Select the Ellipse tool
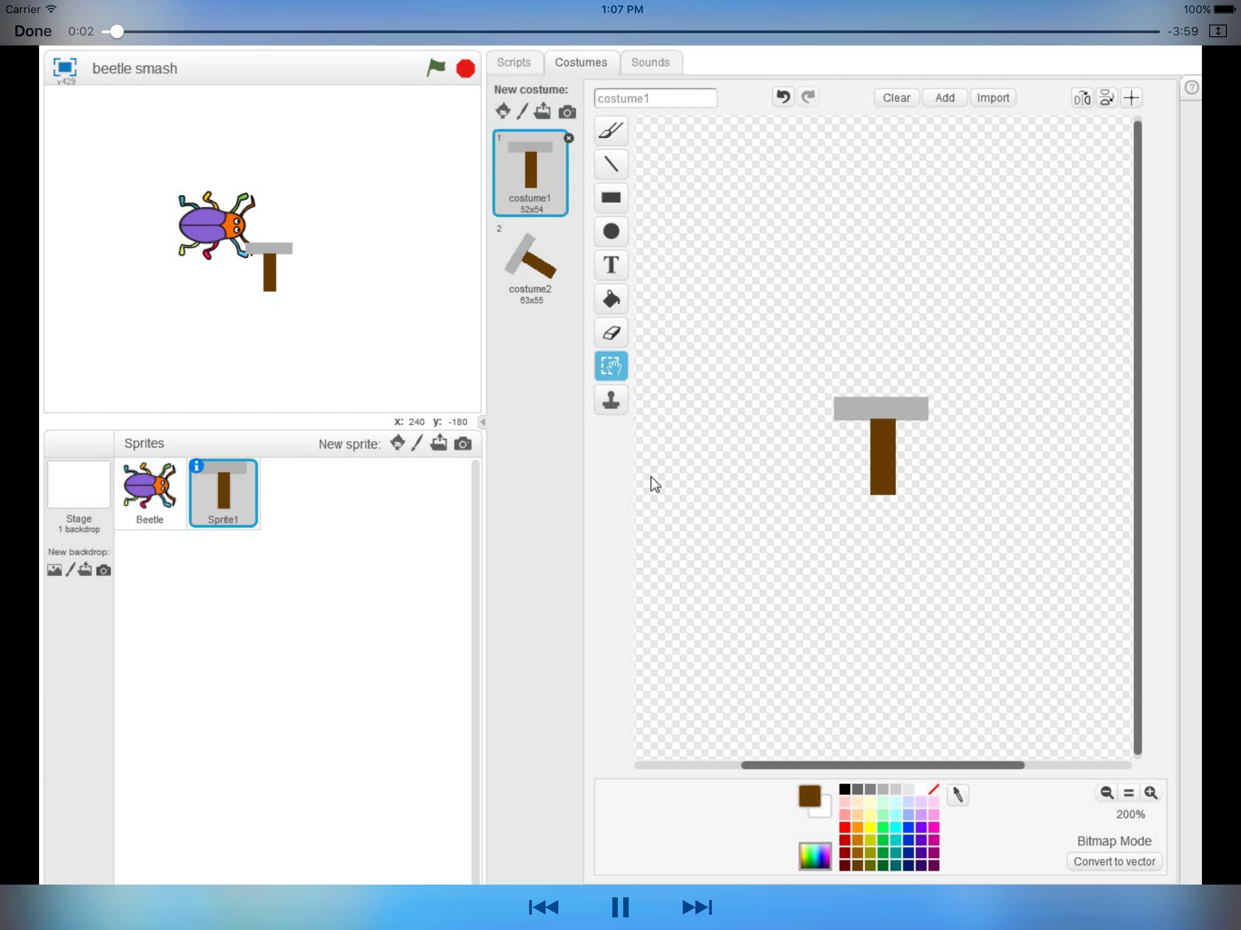Screen dimensions: 1241x930 click(611, 231)
